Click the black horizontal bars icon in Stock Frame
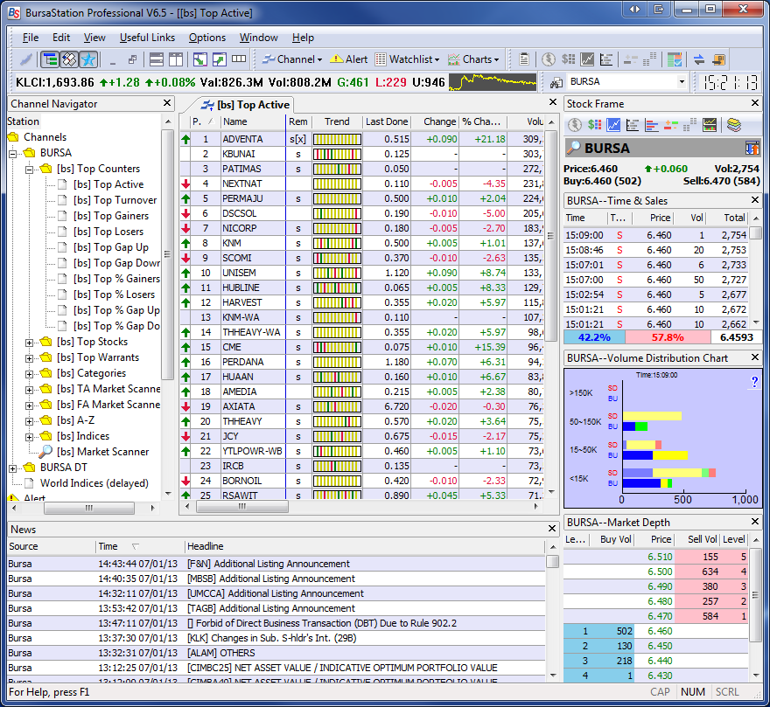 coord(633,125)
